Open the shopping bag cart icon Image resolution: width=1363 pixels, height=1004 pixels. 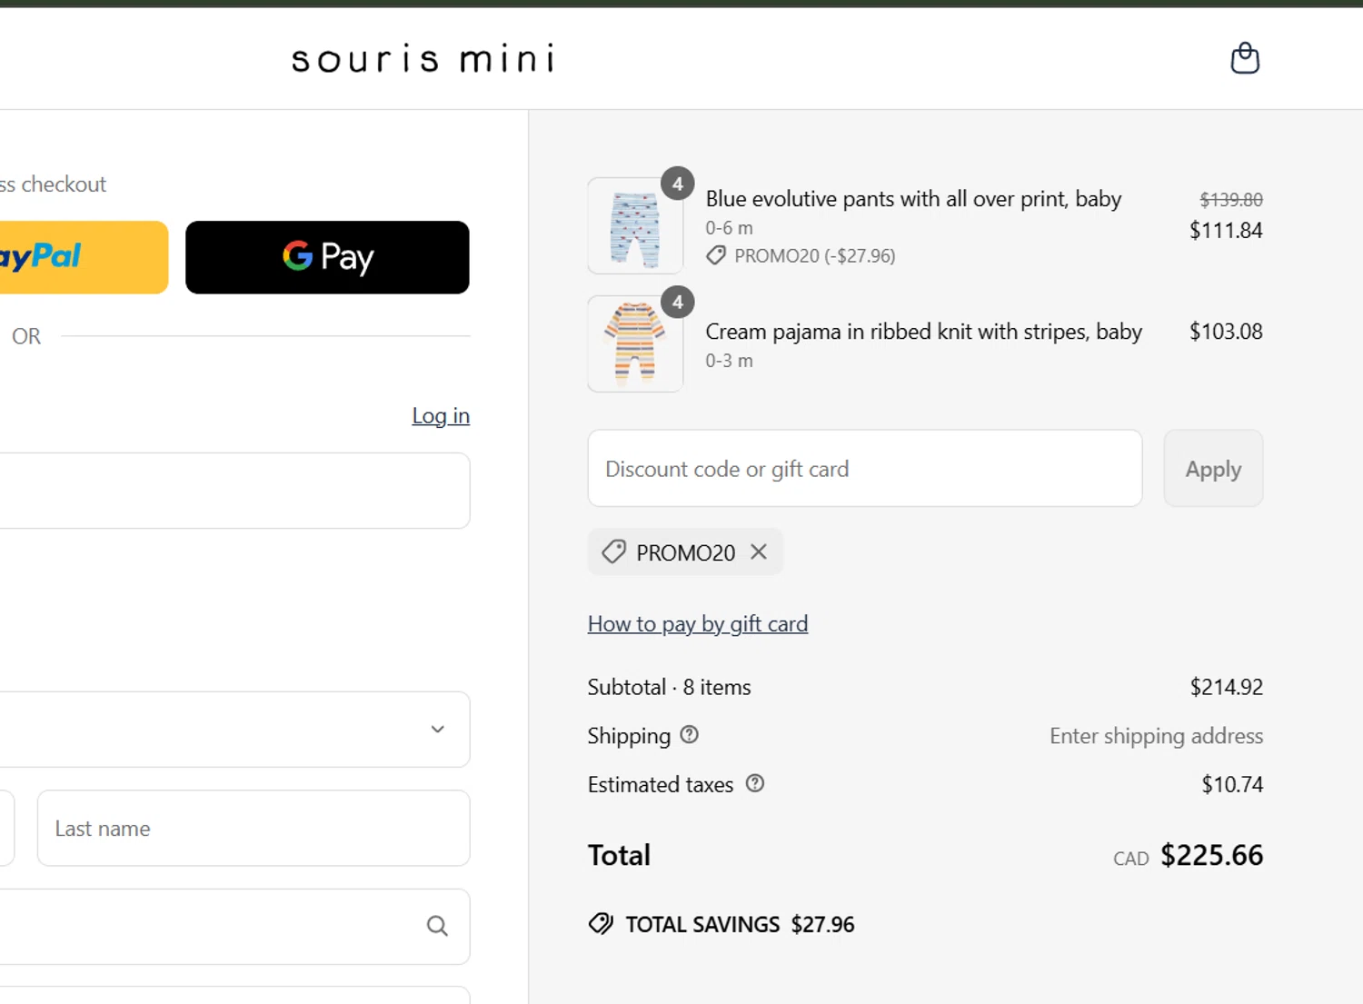click(1245, 58)
